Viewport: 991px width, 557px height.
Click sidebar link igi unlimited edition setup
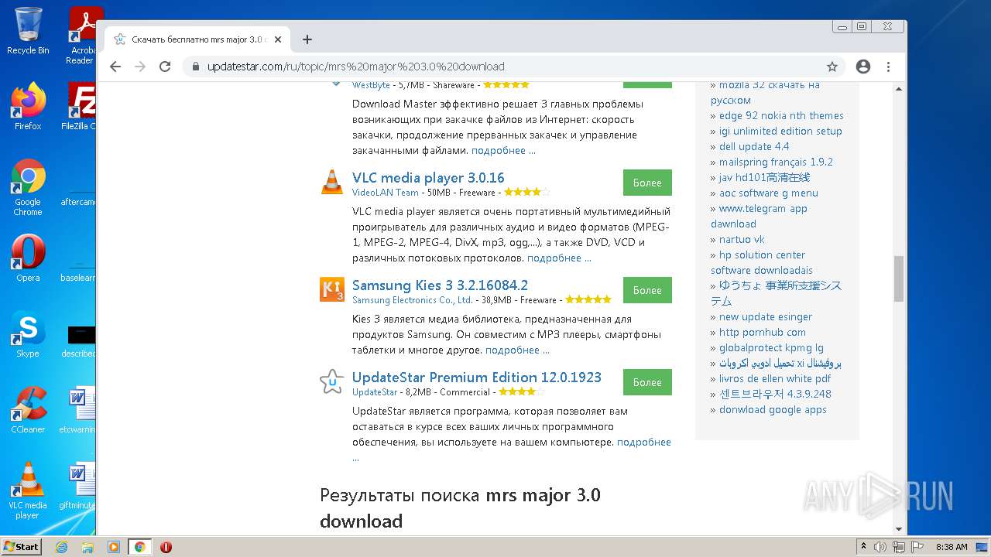tap(780, 131)
